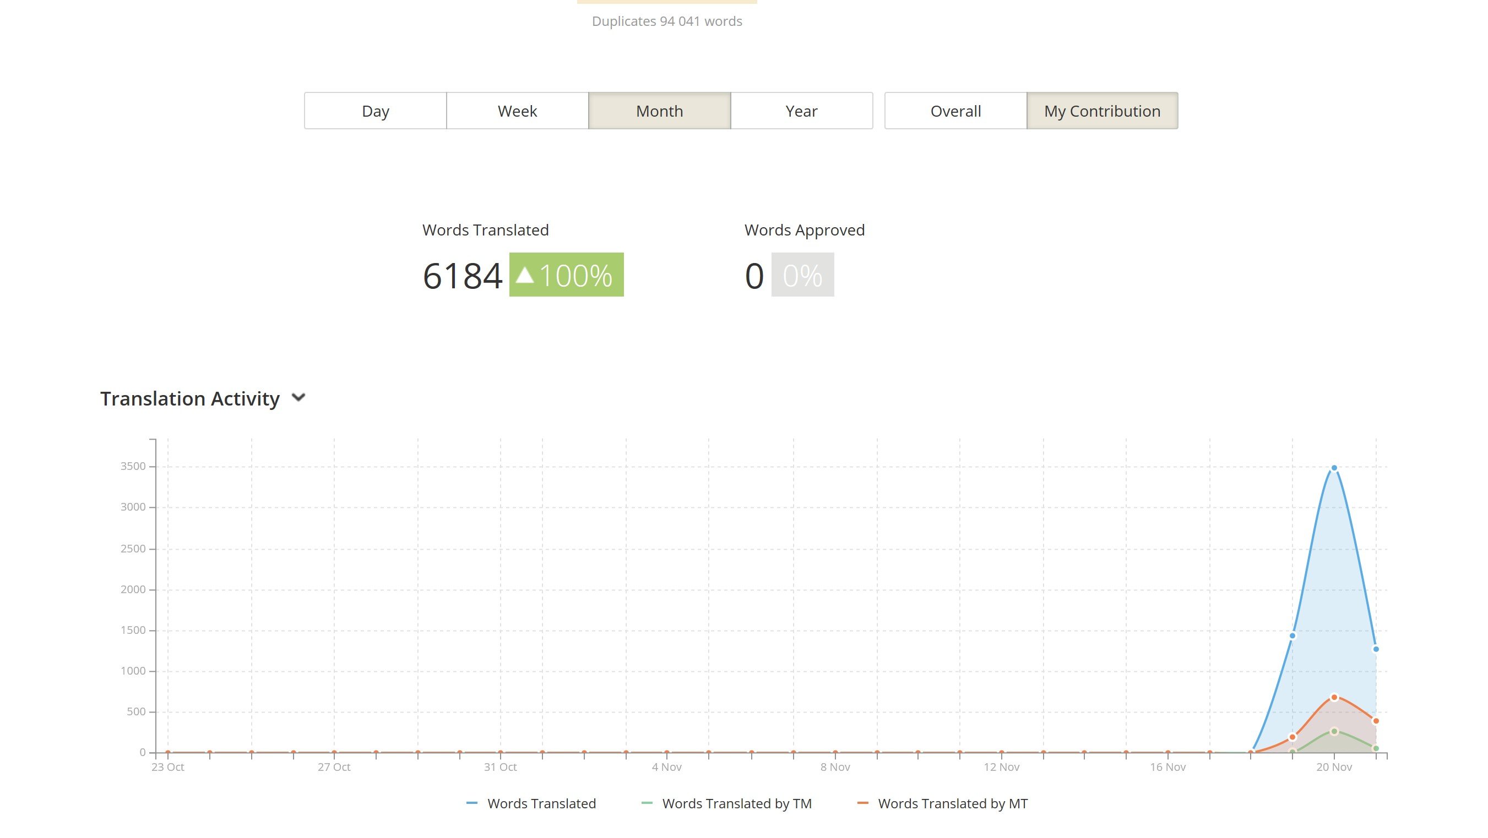Expand the Translation Activity chevron
The height and width of the screenshot is (838, 1488).
298,398
